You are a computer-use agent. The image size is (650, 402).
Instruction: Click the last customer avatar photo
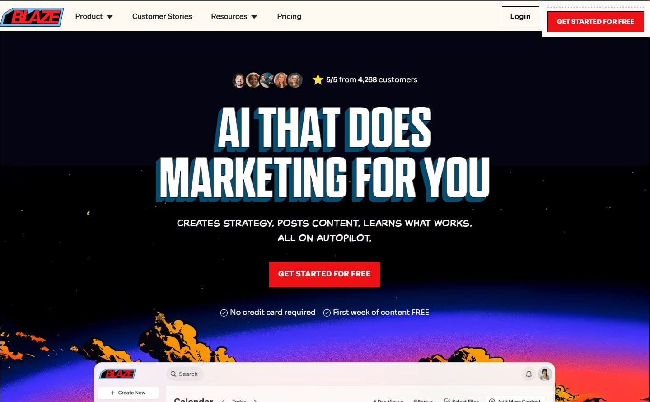coord(295,80)
